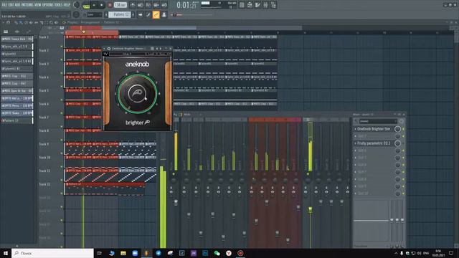The width and height of the screenshot is (459, 258).
Task: Open the FILE menu
Action: tap(4, 5)
